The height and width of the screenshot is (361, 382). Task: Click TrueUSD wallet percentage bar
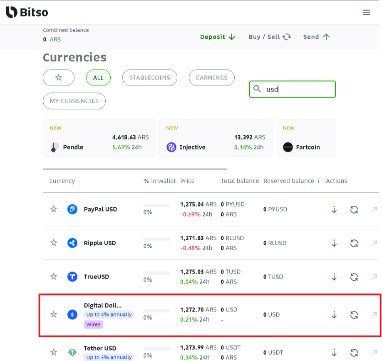(156, 273)
